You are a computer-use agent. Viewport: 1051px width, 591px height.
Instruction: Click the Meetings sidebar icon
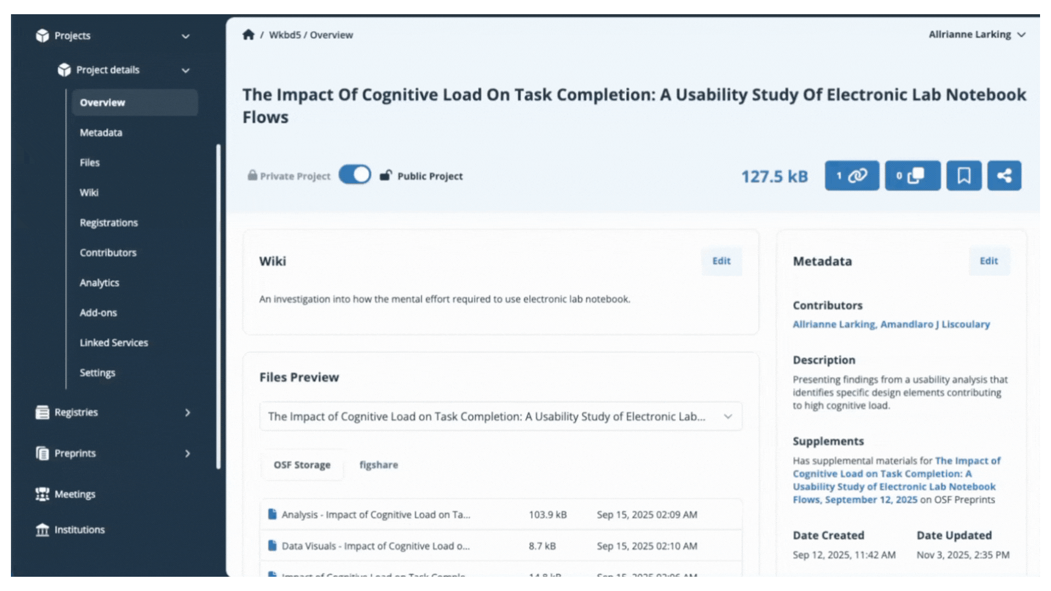(42, 494)
